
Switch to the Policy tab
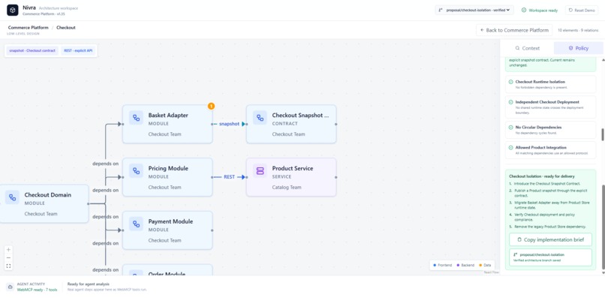coord(579,48)
